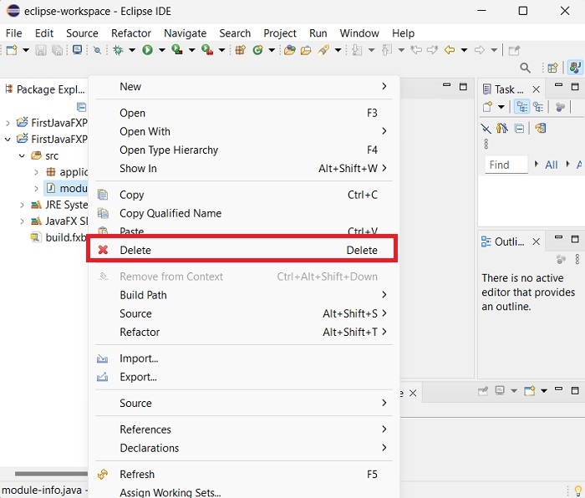This screenshot has width=585, height=498.
Task: Click the Previous Annotation icon
Action: click(x=387, y=50)
